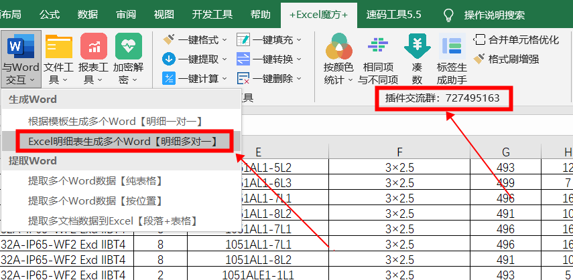
Task: Choose 根据模板生成多个Word【明细一对一】
Action: tap(121, 121)
